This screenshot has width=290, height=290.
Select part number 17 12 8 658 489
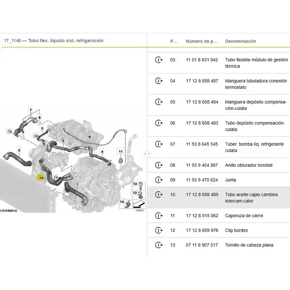tap(202, 195)
